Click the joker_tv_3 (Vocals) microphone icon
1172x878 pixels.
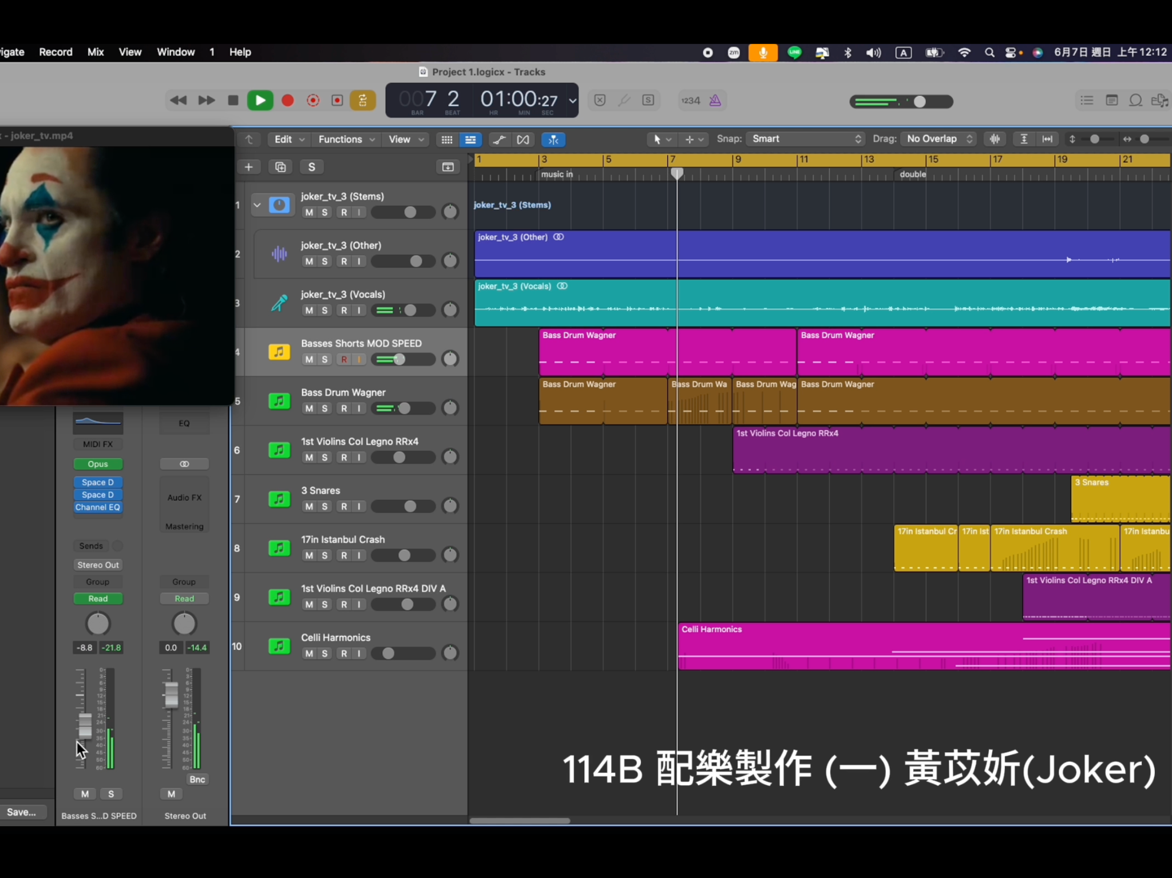coord(279,303)
